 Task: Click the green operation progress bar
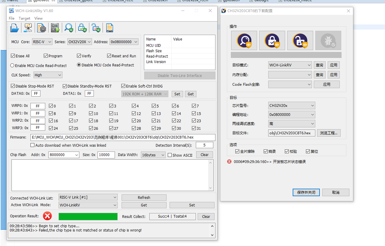(x=88, y=216)
